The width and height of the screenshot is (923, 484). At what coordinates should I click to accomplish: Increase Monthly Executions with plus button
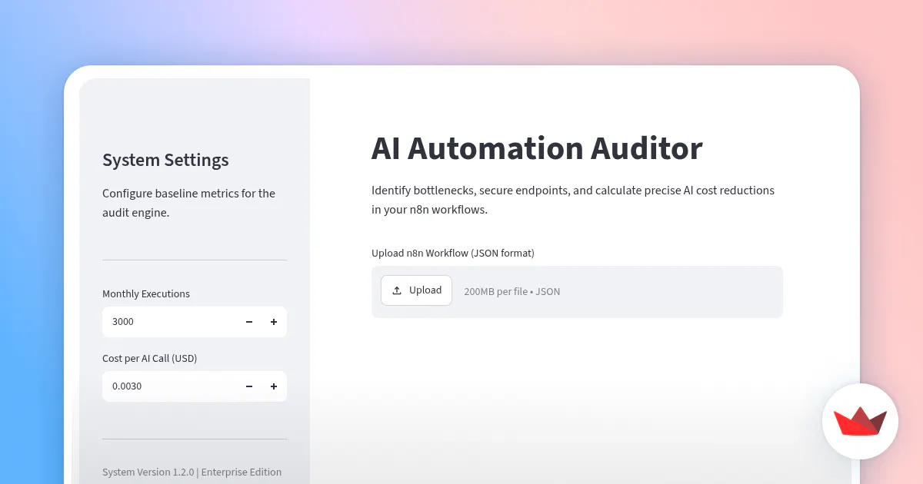tap(274, 322)
